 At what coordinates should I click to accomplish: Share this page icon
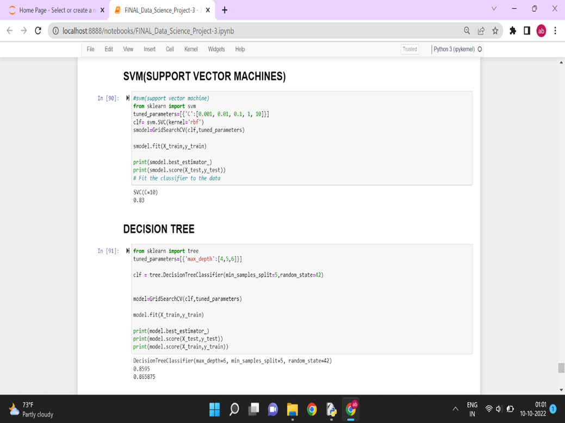[481, 31]
